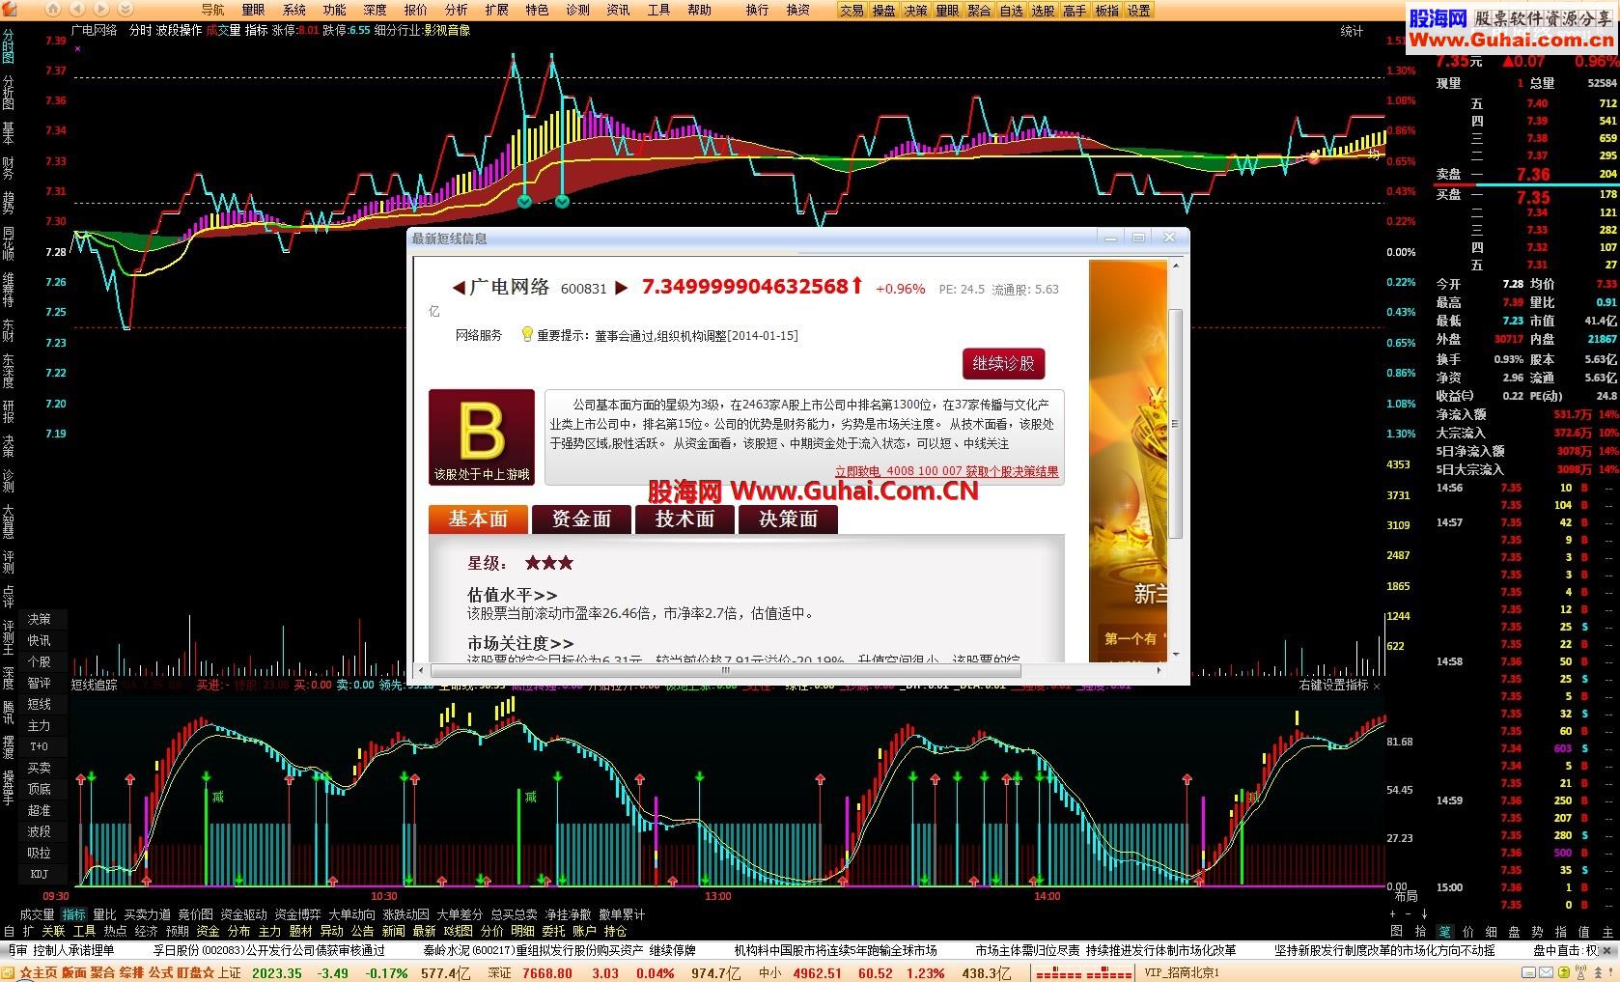Click the forward arrow icon in top toolbar

102,9
